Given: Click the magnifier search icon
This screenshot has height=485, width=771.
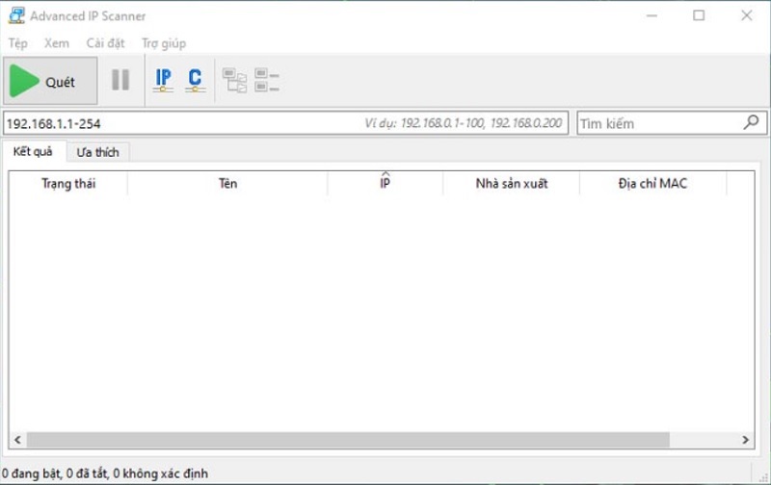Looking at the screenshot, I should pos(751,123).
